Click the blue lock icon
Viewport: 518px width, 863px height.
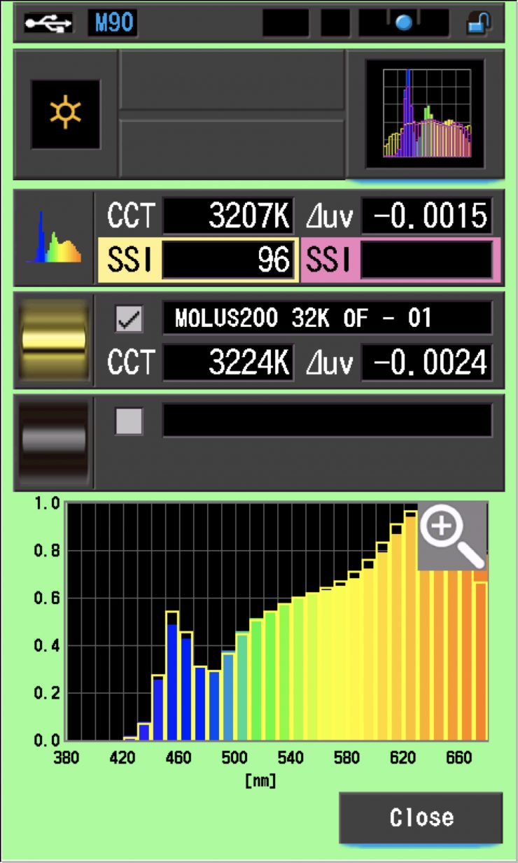(479, 23)
